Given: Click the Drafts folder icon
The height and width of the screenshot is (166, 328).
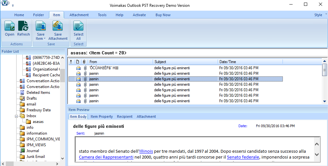Looking at the screenshot, I should click(x=22, y=98).
